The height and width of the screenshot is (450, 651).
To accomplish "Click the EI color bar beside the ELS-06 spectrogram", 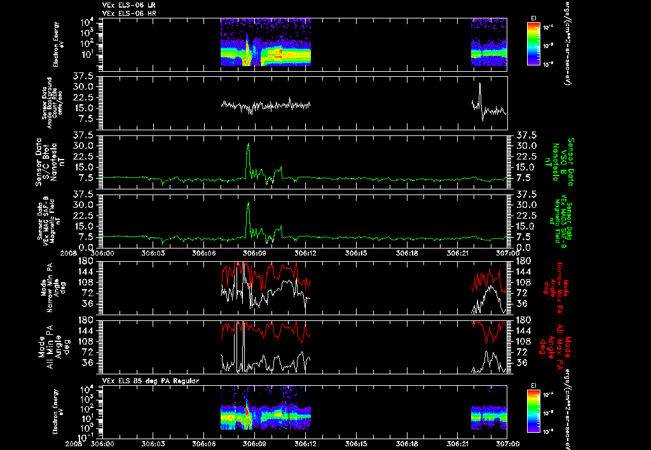I will point(533,44).
